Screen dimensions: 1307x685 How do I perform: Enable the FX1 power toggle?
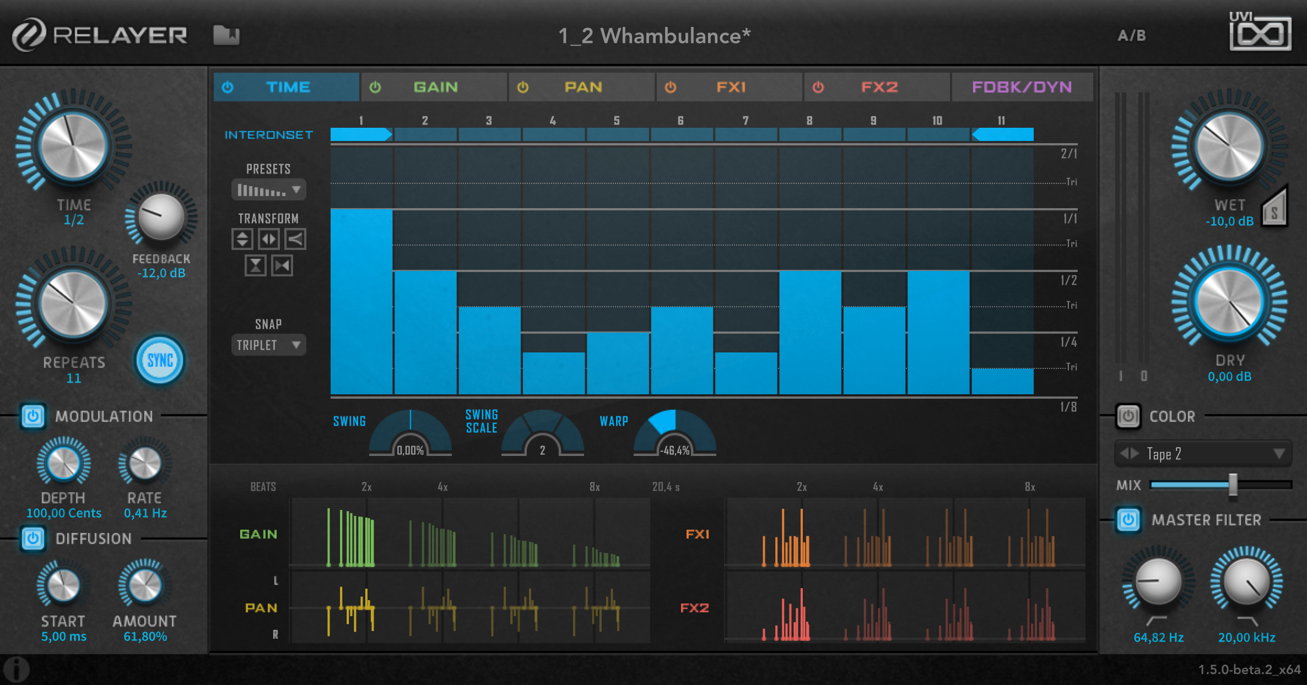[671, 86]
